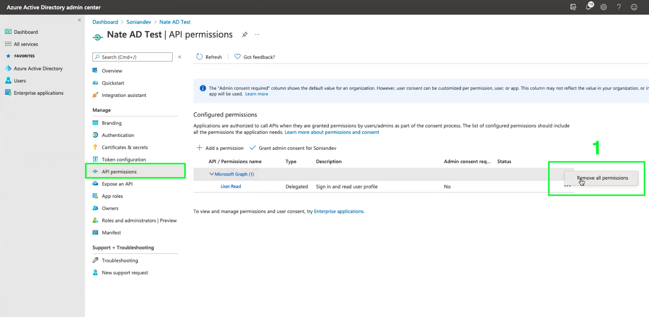Click the Quickstart cloud icon
This screenshot has height=317, width=649.
[x=95, y=83]
